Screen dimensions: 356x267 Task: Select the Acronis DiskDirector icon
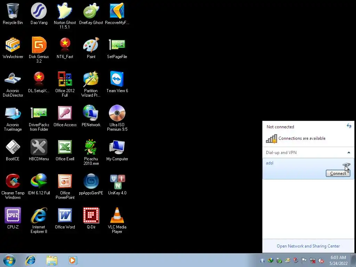point(13,84)
